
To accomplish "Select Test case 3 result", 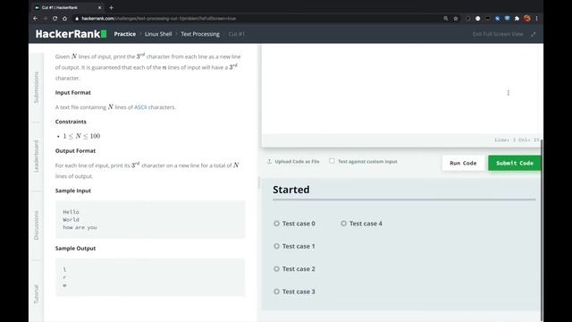I will point(294,292).
